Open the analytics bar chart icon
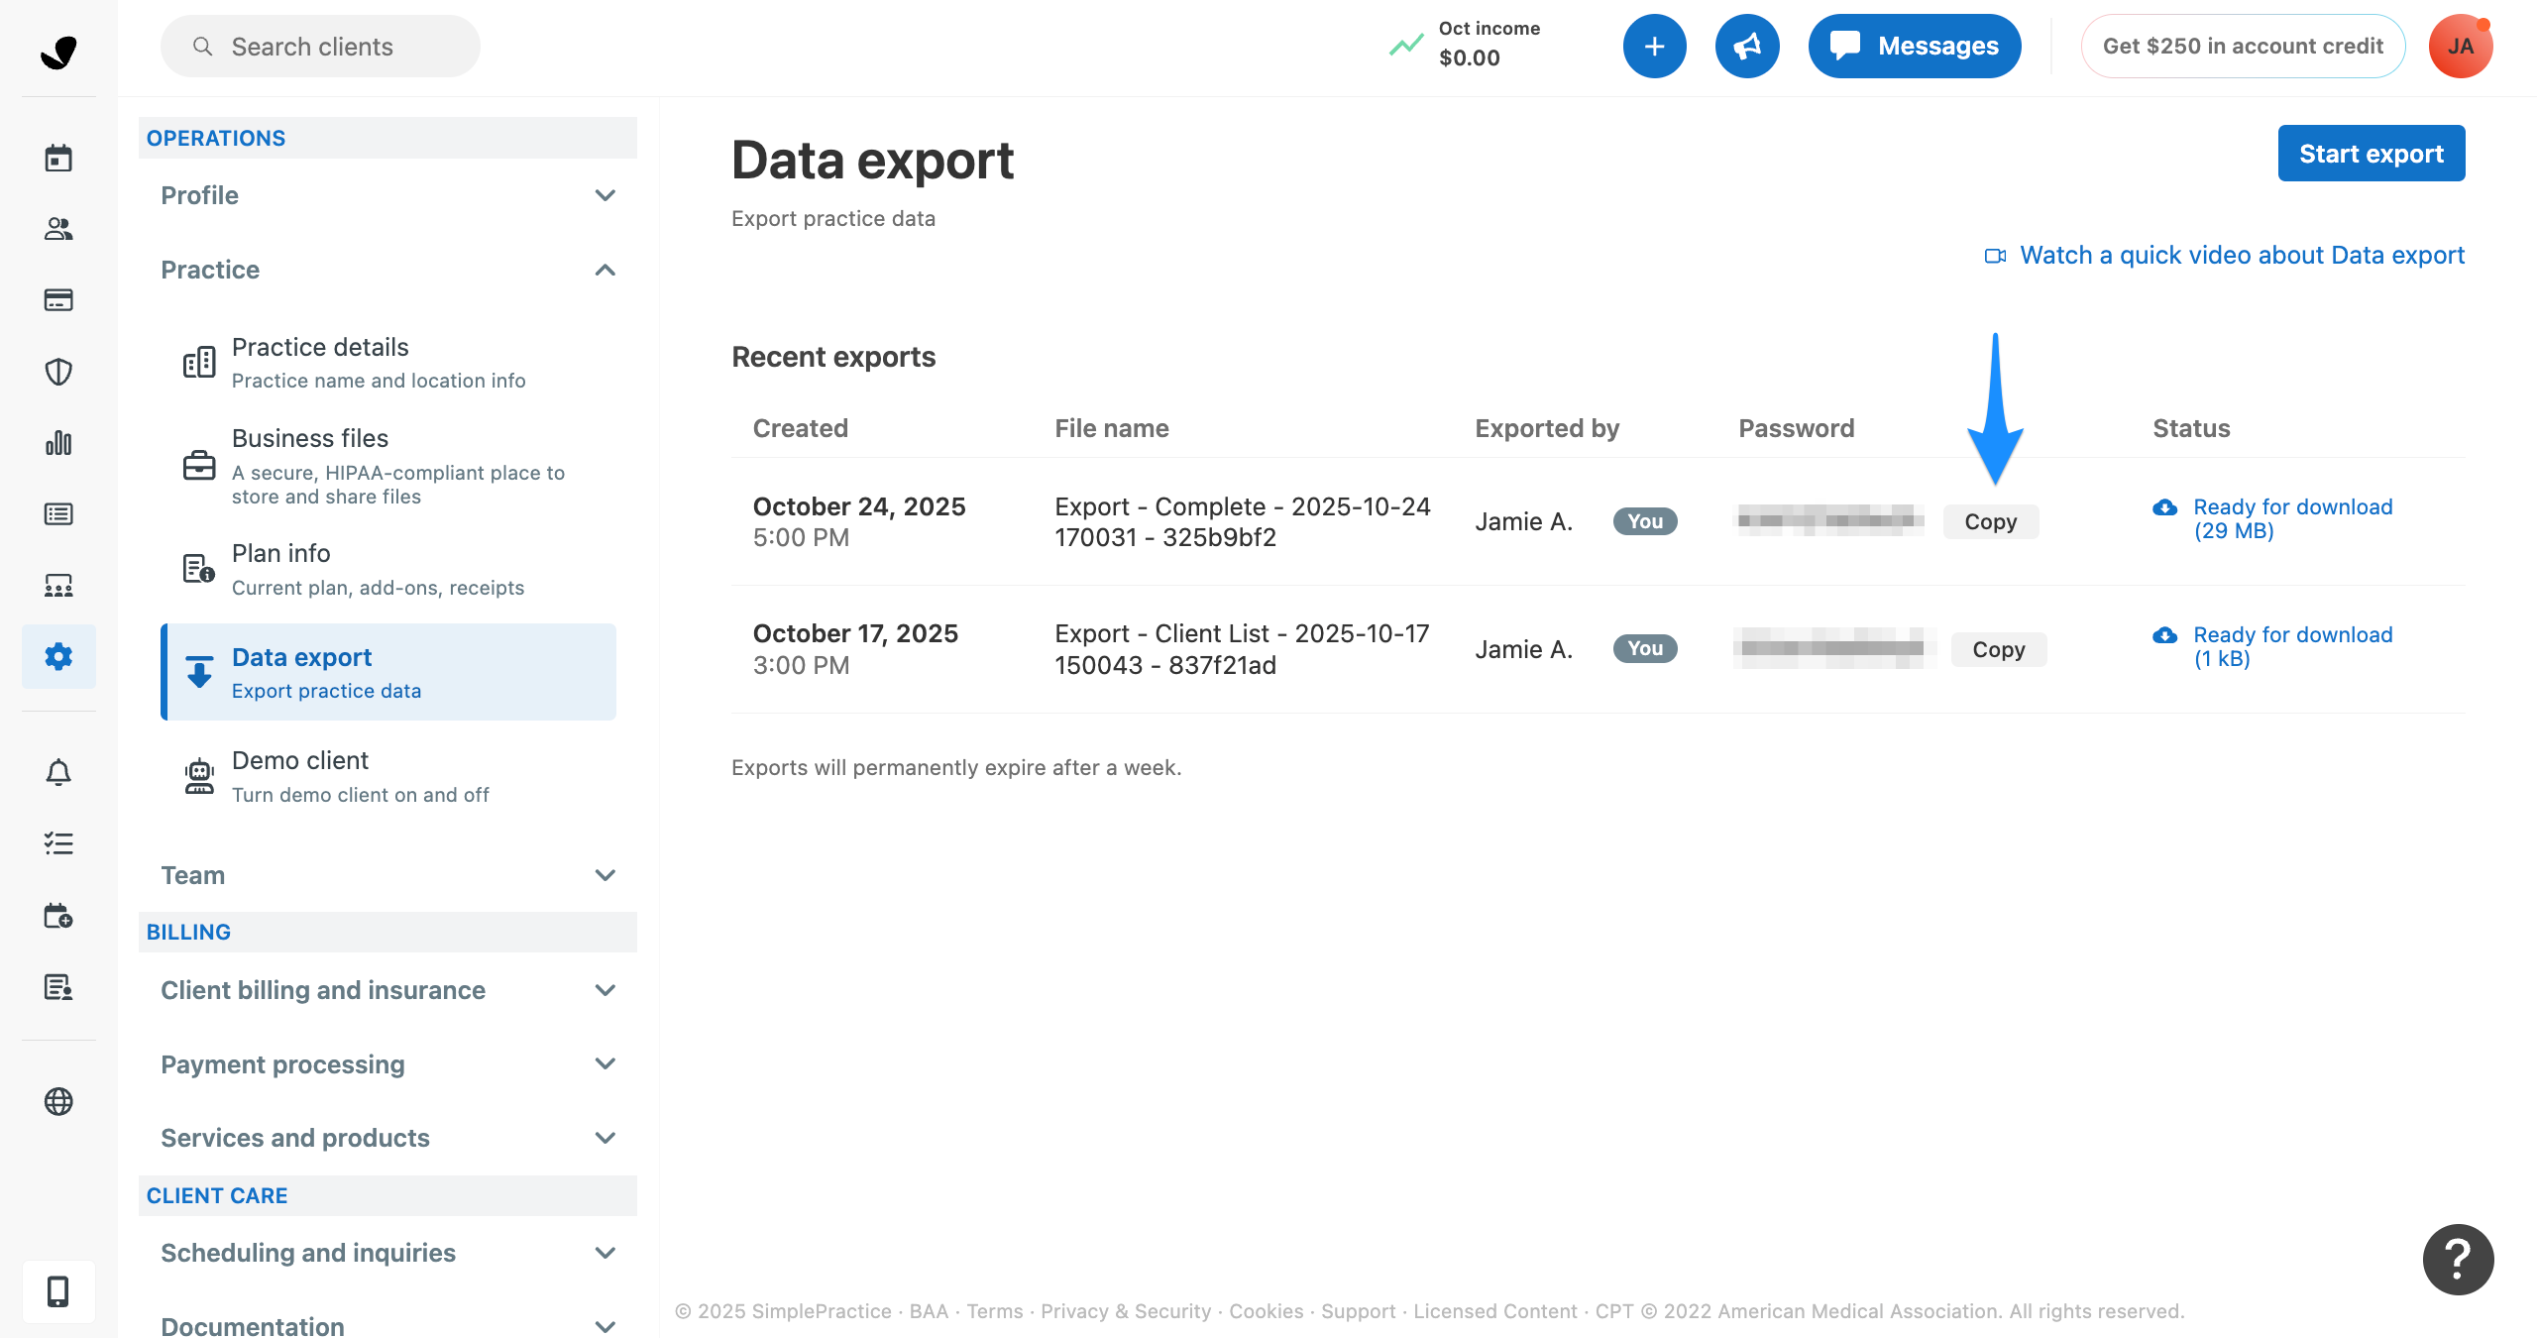 point(58,443)
